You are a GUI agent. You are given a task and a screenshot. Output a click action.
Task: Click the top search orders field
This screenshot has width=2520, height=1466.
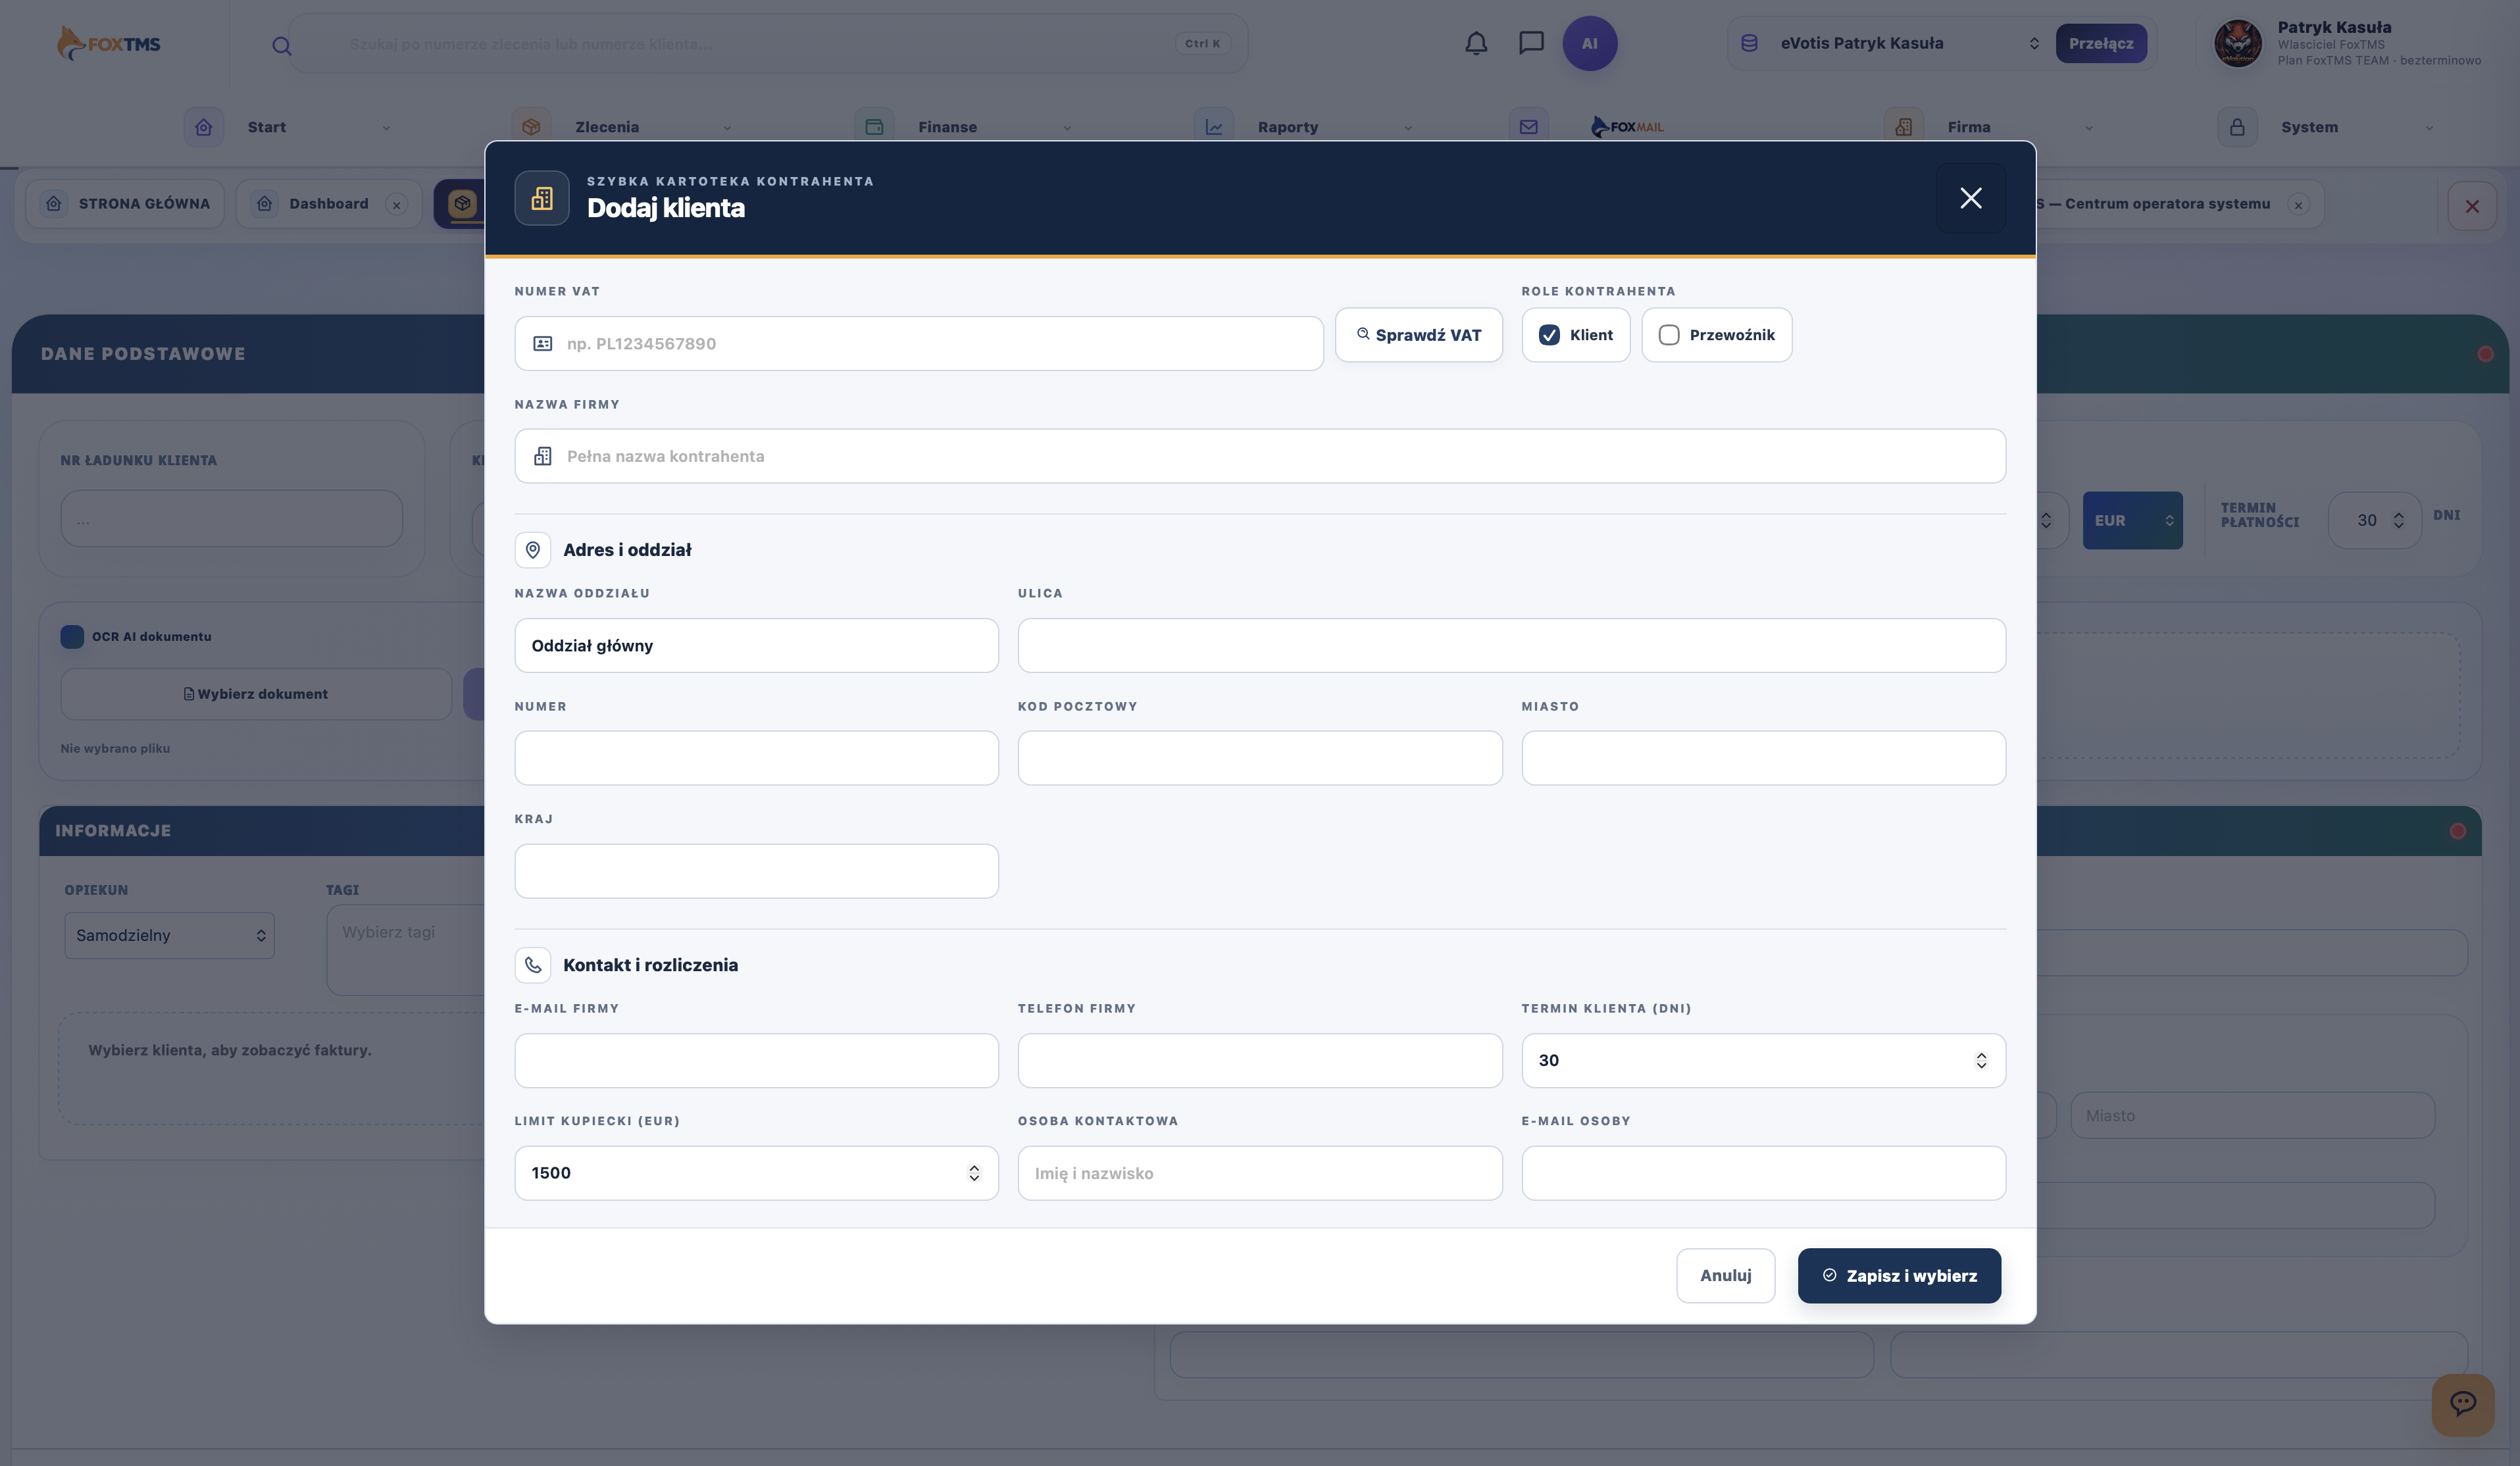tap(768, 43)
